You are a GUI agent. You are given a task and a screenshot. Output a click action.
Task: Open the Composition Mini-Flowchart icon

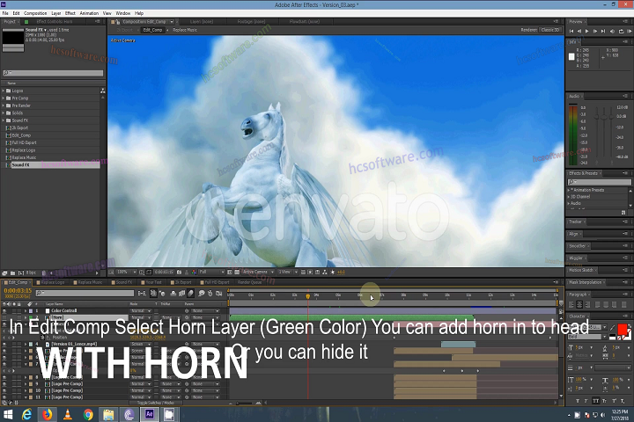(x=142, y=294)
